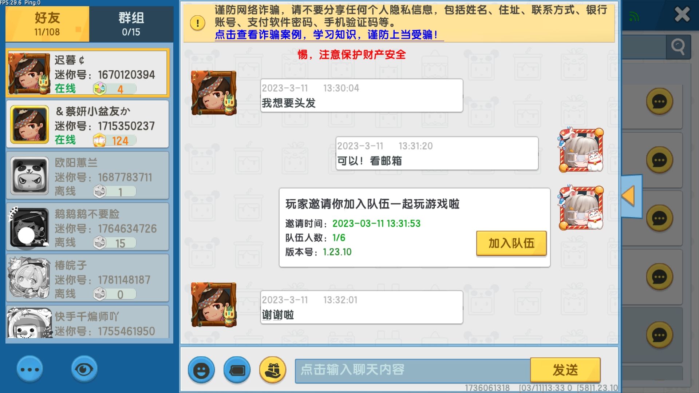699x393 pixels.
Task: Click the avatar next to 我想要头发 message
Action: point(214,93)
